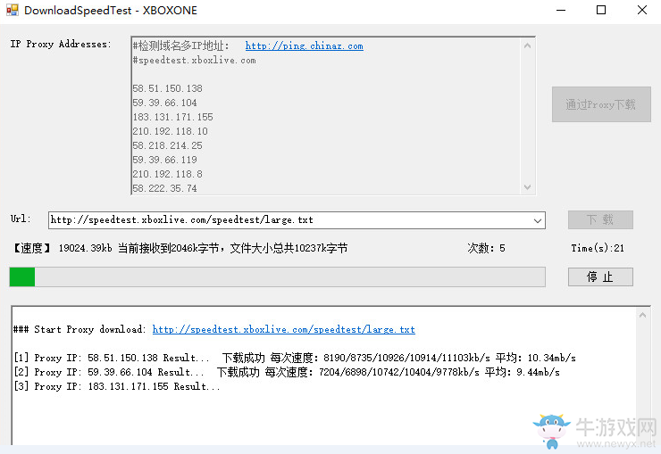Click the log pane scroll-up arrow
Image resolution: width=661 pixels, height=454 pixels.
(x=642, y=315)
